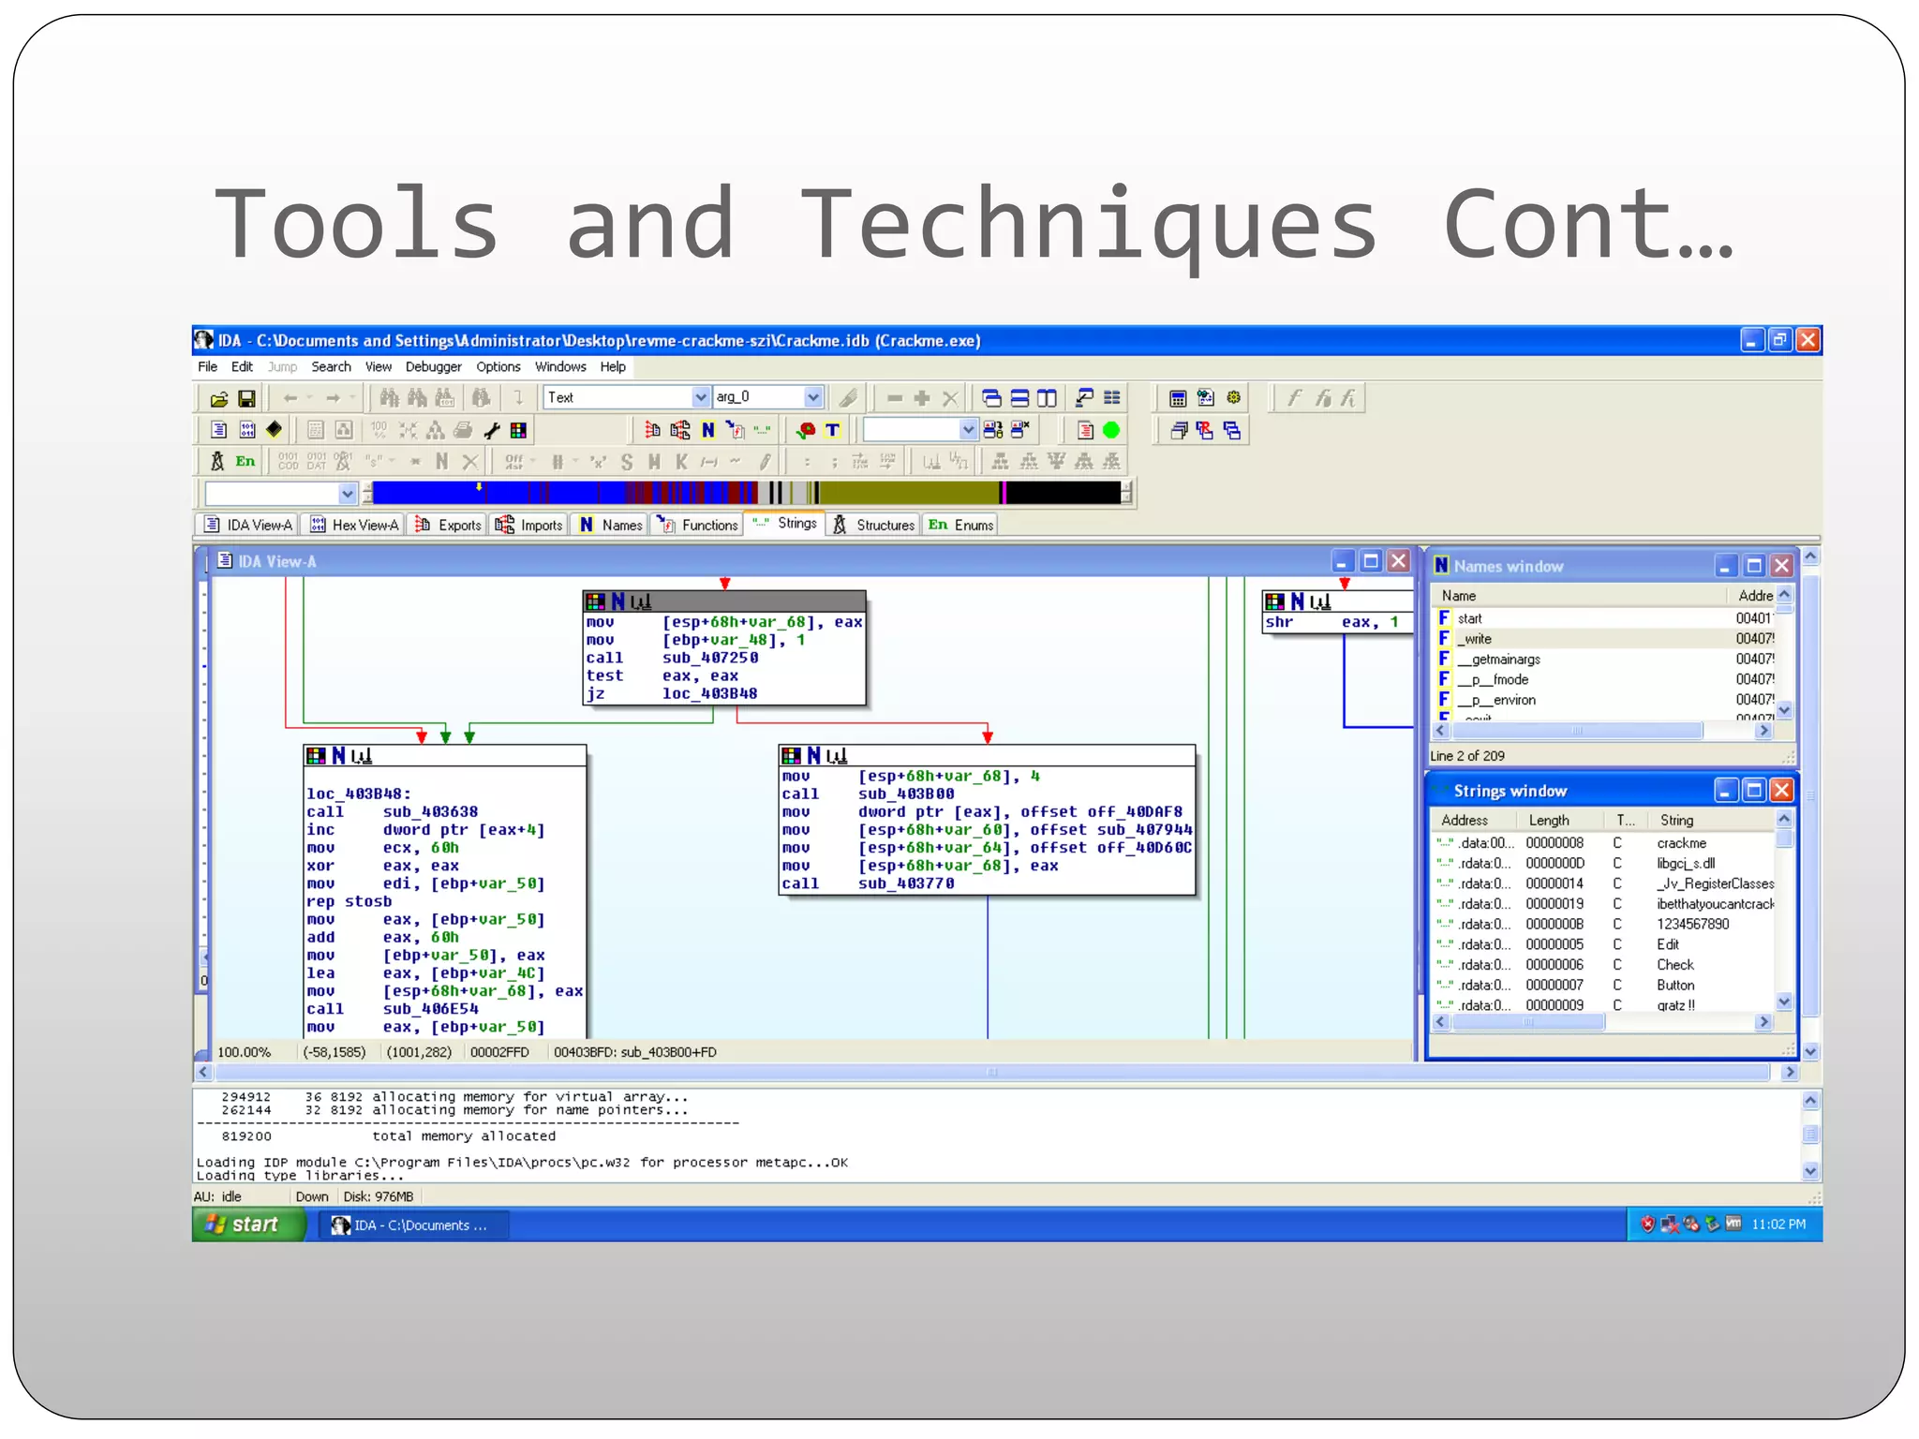Open the File menu

click(207, 366)
